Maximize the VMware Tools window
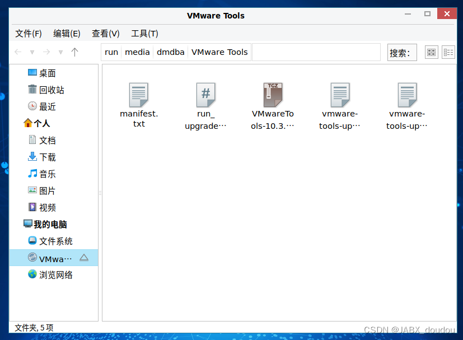Viewport: 463px width, 340px height. tap(427, 14)
